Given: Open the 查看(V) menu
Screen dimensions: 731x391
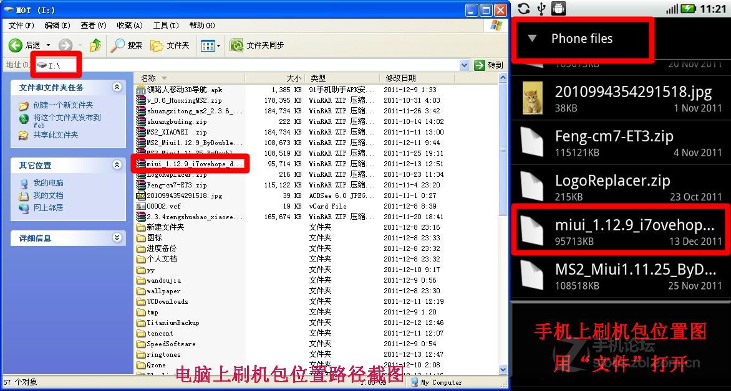Looking at the screenshot, I should point(93,25).
